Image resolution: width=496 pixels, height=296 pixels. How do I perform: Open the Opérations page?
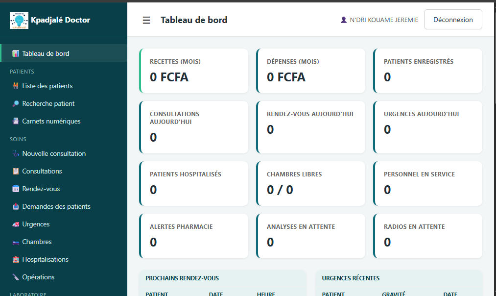64,277
